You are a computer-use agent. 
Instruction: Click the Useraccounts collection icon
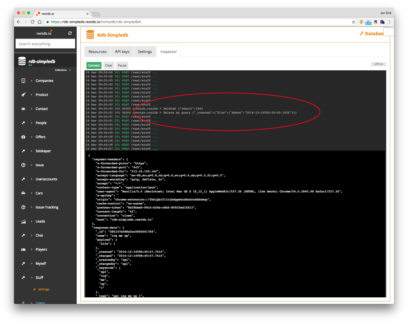23,179
